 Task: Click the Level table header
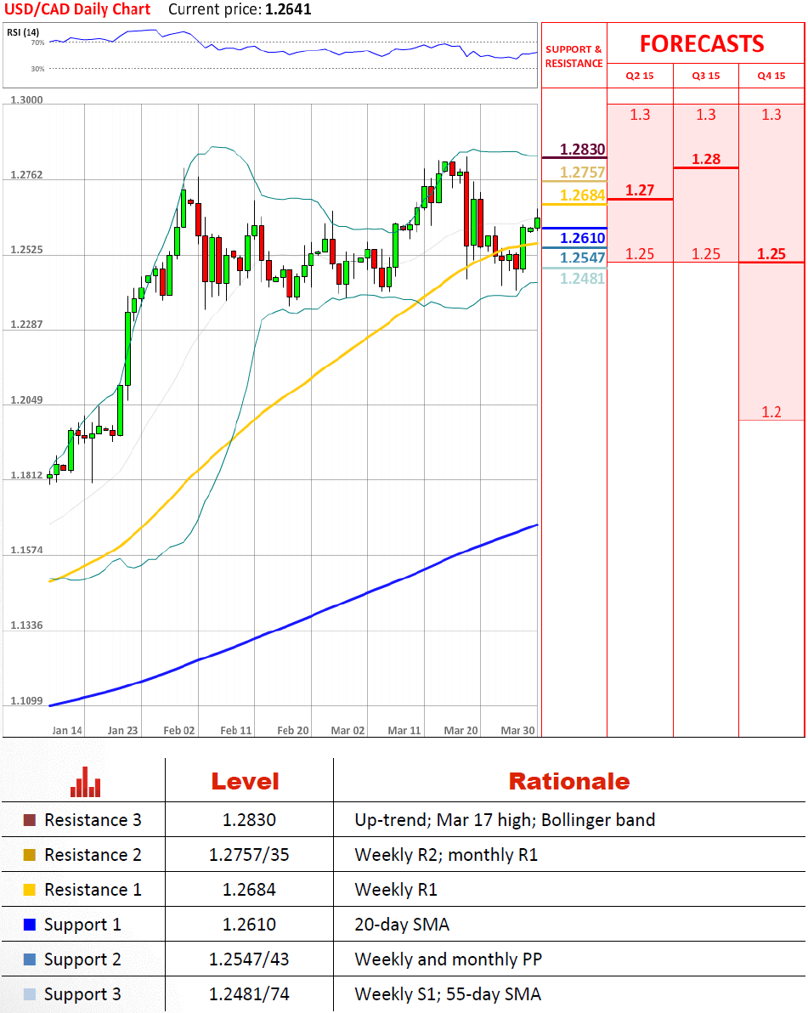[x=246, y=782]
